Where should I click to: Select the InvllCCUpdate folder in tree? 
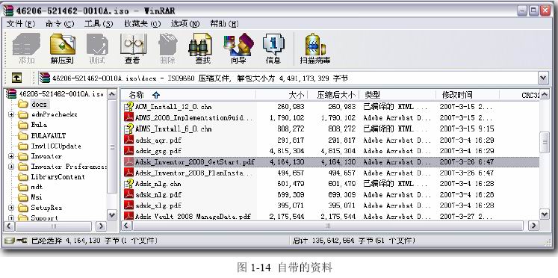[56, 146]
